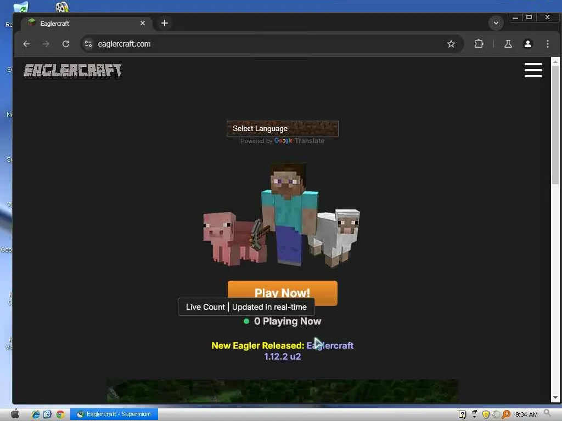The width and height of the screenshot is (562, 421).
Task: Click the 0 Playing Now counter
Action: click(283, 321)
